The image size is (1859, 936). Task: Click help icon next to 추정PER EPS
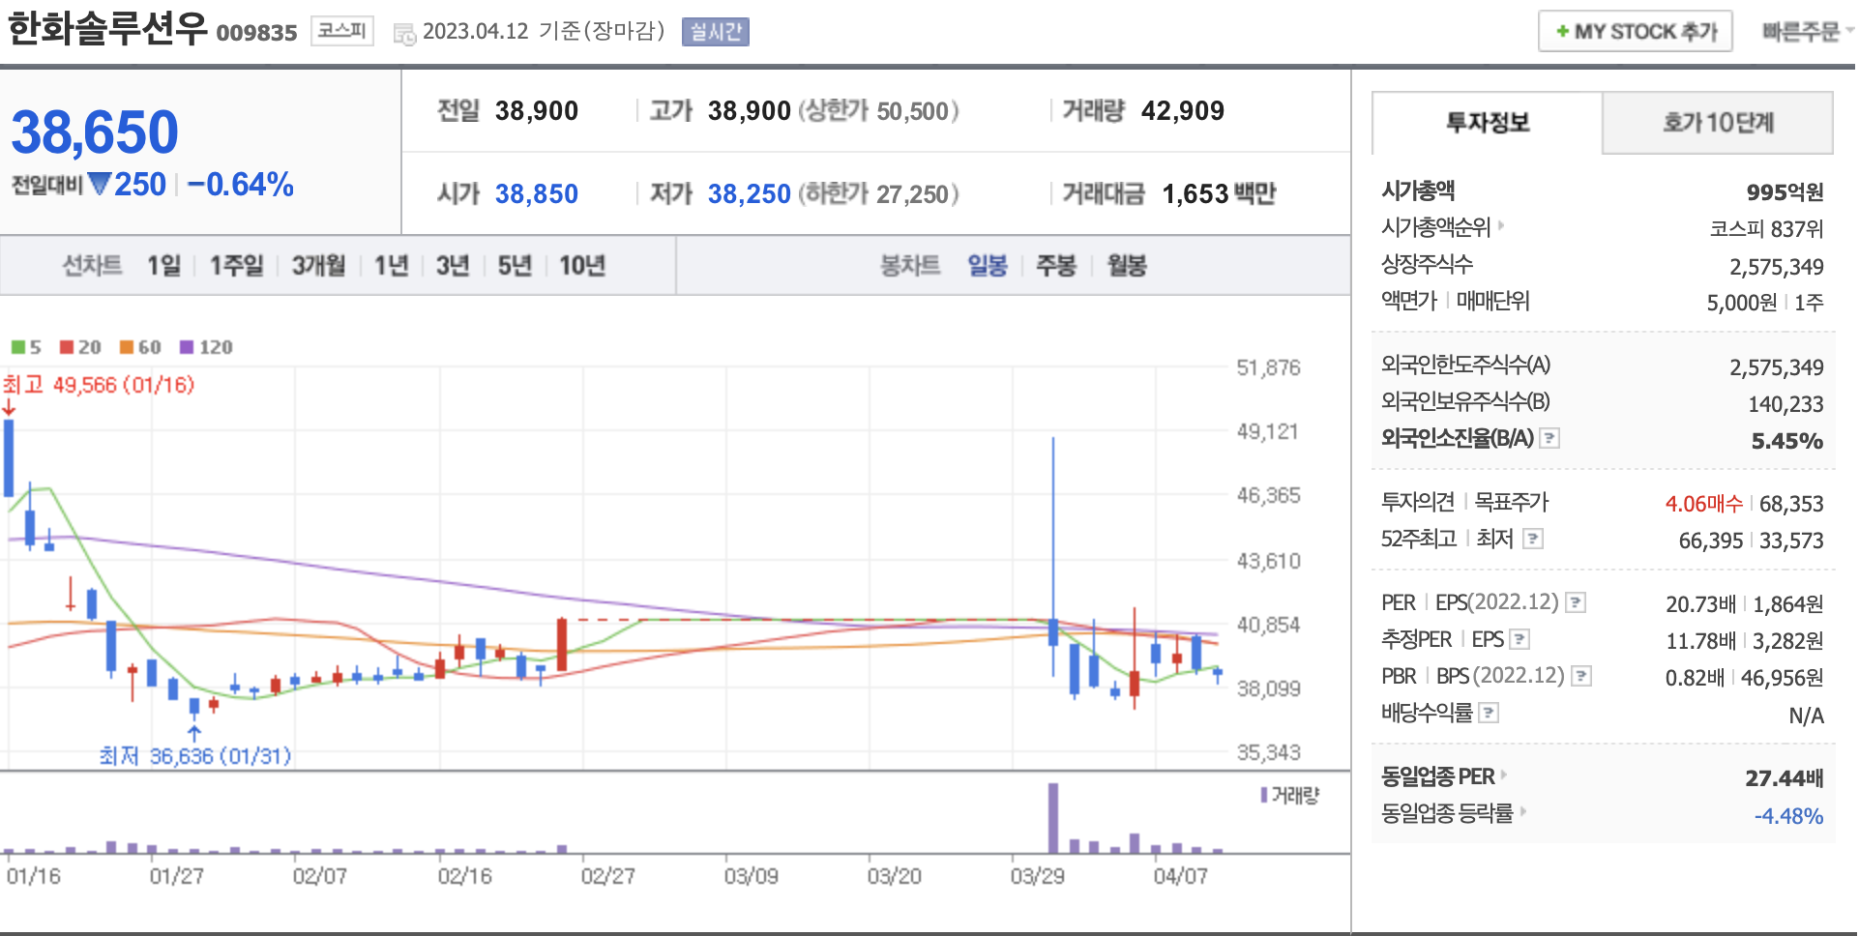click(x=1520, y=639)
